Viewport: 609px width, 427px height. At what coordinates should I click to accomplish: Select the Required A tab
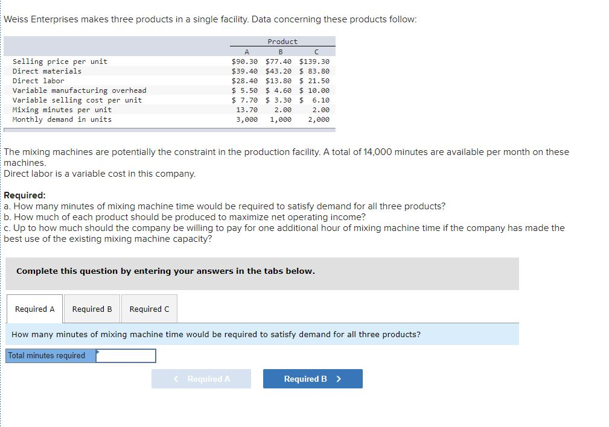coord(34,308)
